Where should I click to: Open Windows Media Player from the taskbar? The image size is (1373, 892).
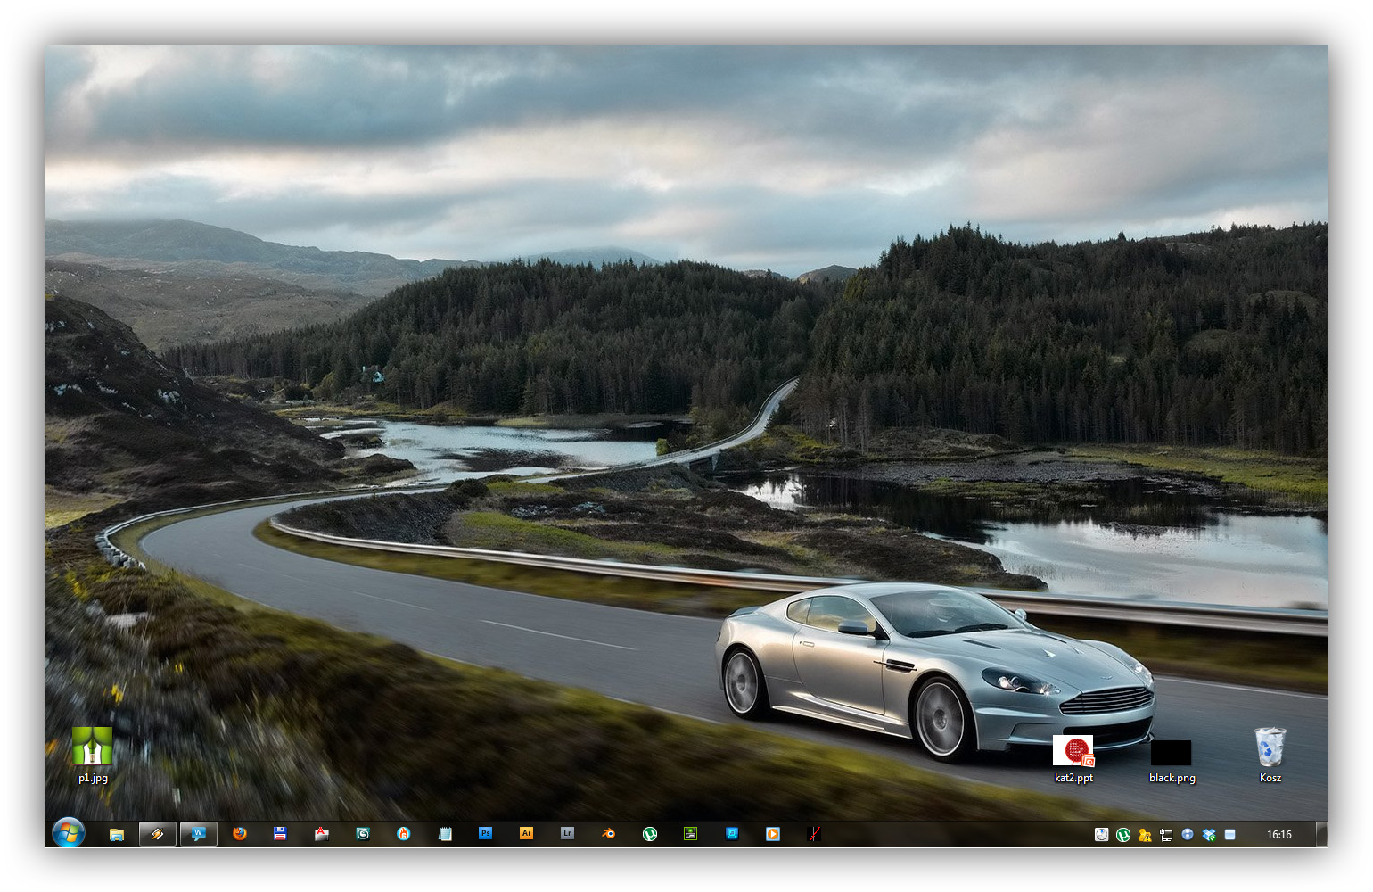point(772,834)
